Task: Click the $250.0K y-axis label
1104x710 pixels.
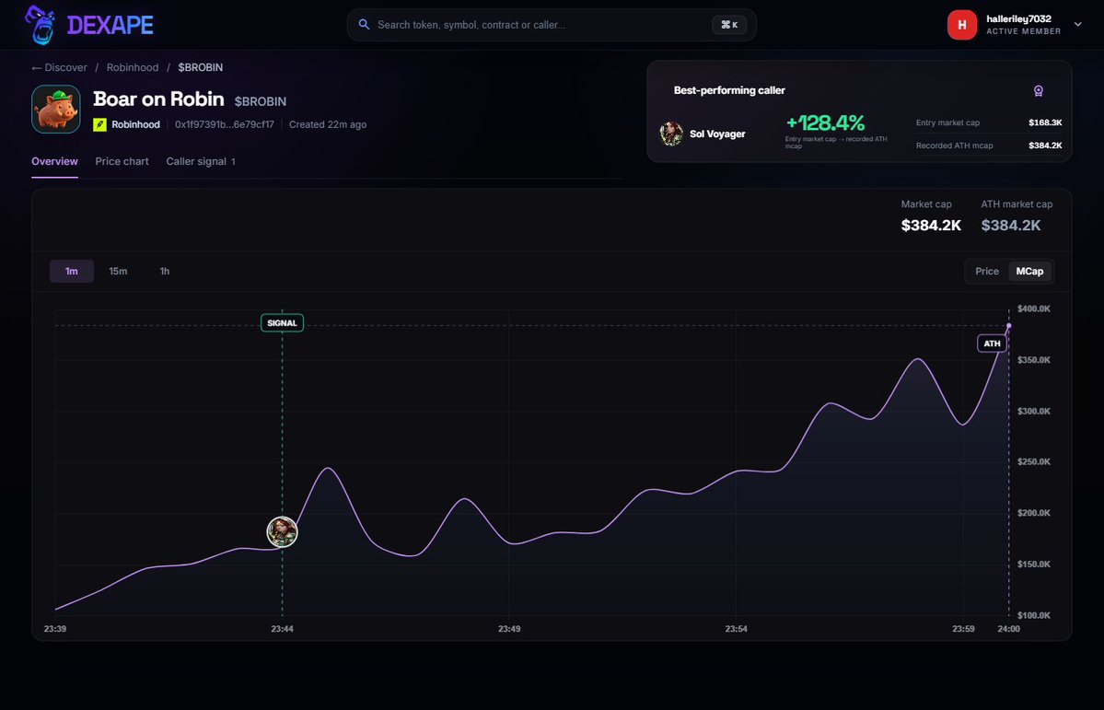Action: tap(1034, 461)
